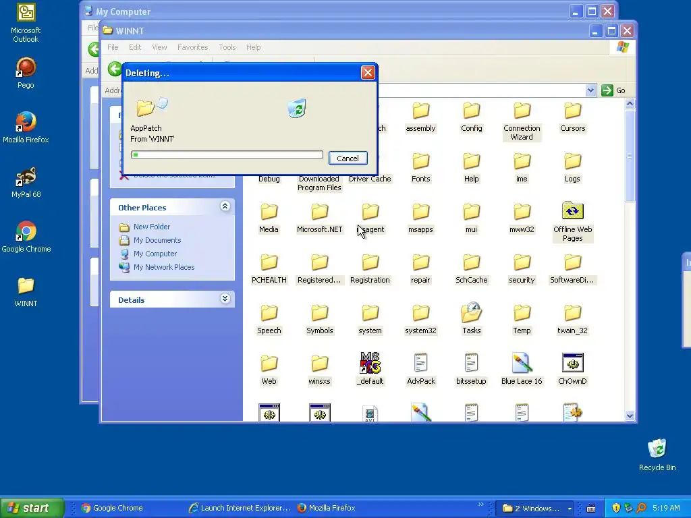Image resolution: width=691 pixels, height=518 pixels.
Task: Open the security folder
Action: pos(522,268)
